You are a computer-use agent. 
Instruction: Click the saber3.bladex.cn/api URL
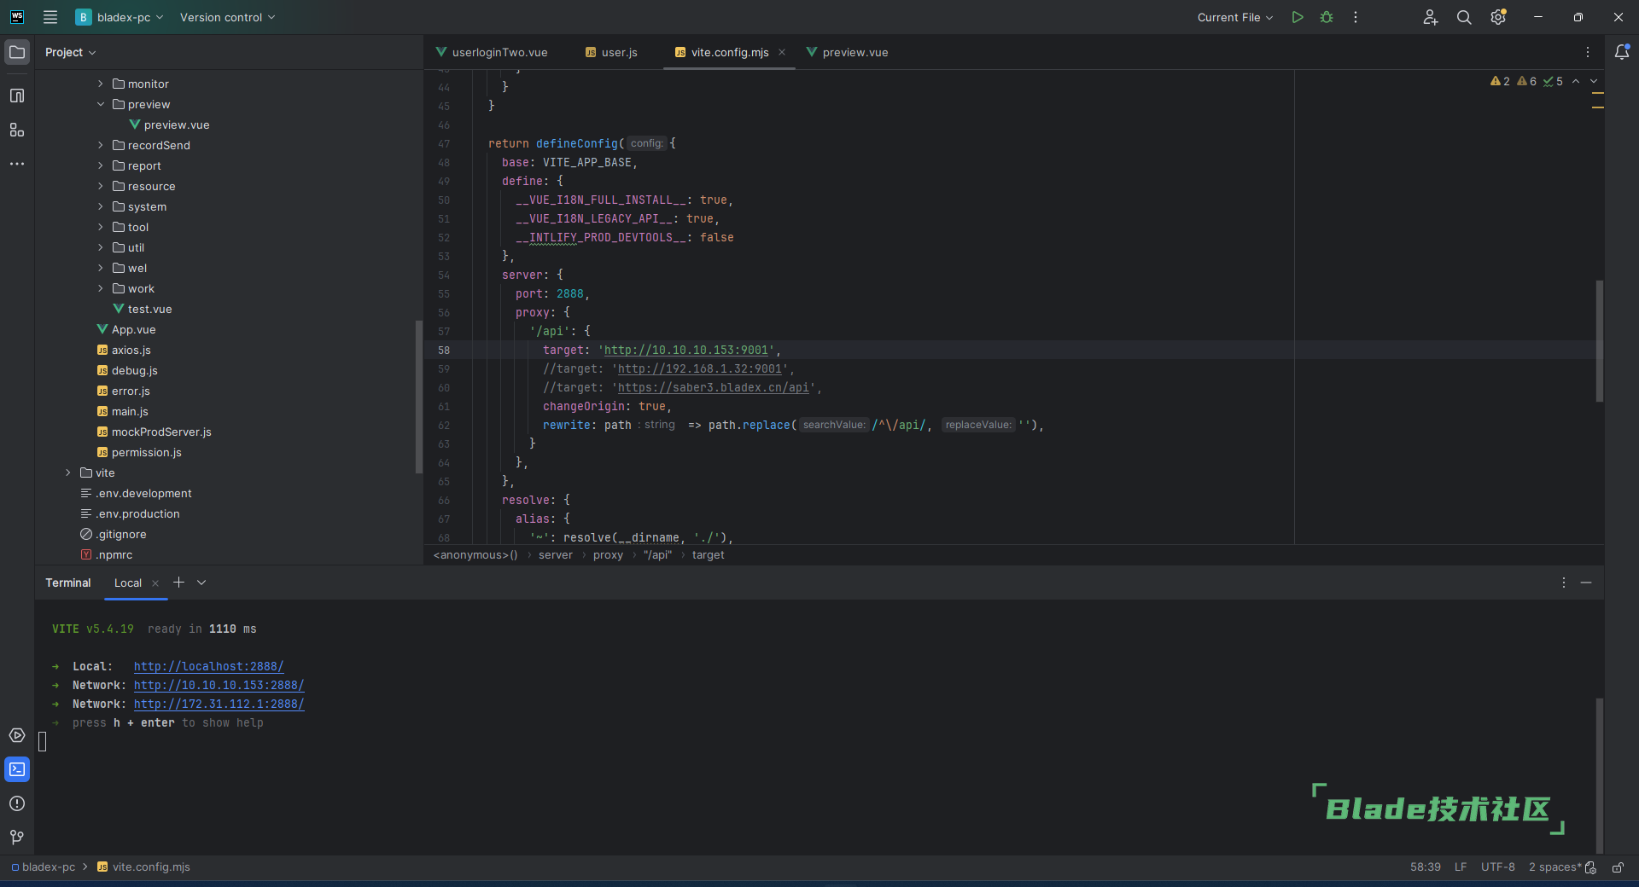(714, 387)
